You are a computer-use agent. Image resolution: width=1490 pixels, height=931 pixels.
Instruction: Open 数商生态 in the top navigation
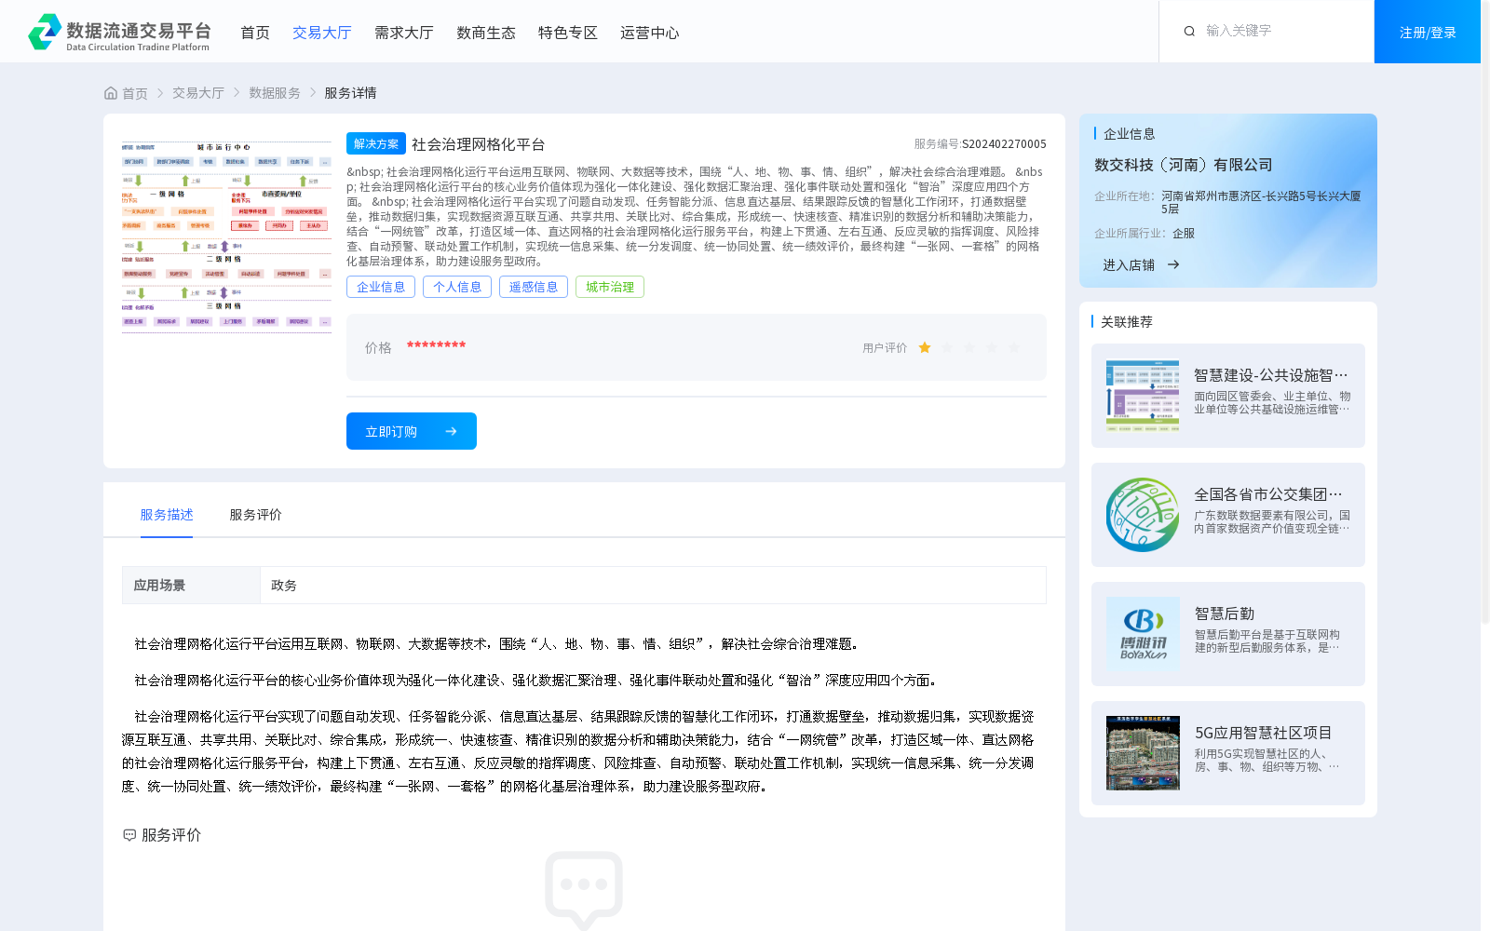pyautogui.click(x=486, y=33)
